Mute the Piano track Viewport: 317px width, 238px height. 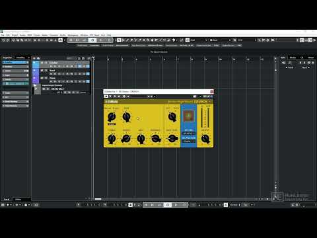(42, 78)
